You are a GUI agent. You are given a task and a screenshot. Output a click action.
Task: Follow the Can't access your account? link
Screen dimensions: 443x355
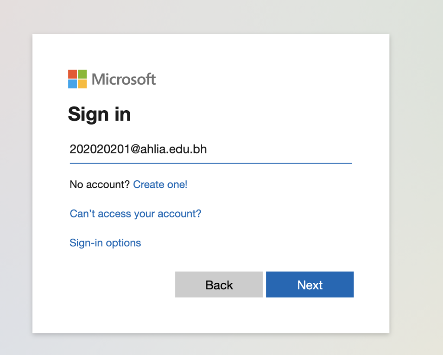point(135,214)
